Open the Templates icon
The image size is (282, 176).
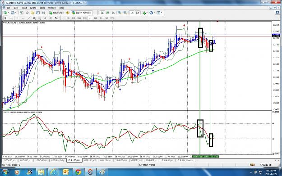click(158, 13)
